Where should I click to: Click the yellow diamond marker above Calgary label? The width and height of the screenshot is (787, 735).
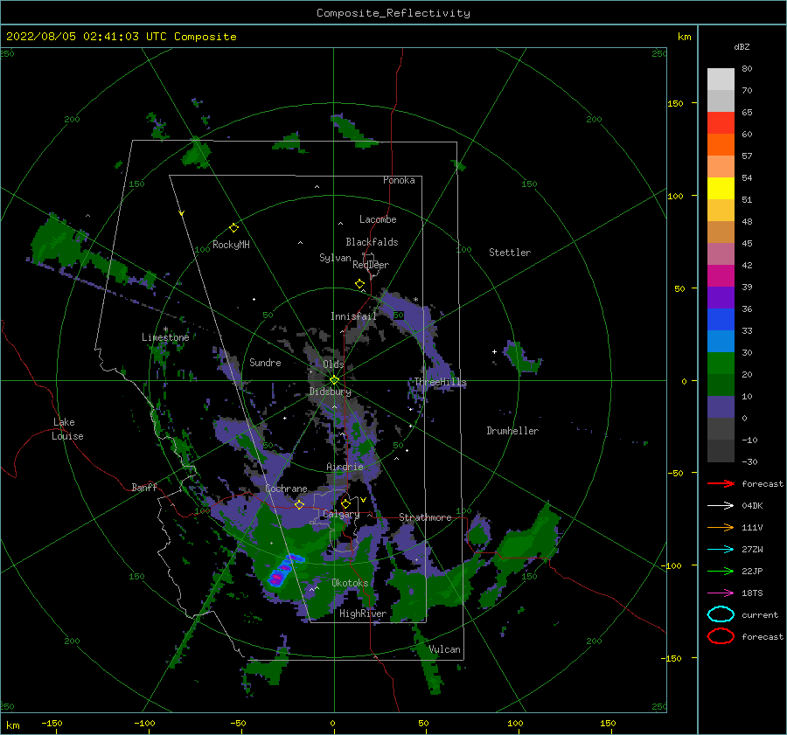(345, 503)
